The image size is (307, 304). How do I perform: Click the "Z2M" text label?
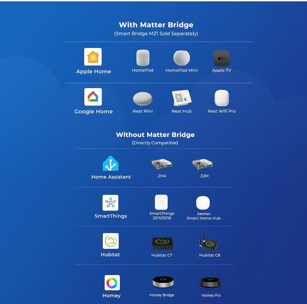pyautogui.click(x=204, y=176)
